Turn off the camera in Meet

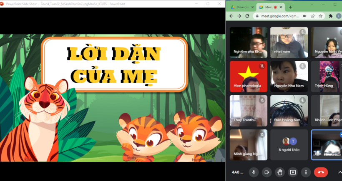tap(267, 172)
